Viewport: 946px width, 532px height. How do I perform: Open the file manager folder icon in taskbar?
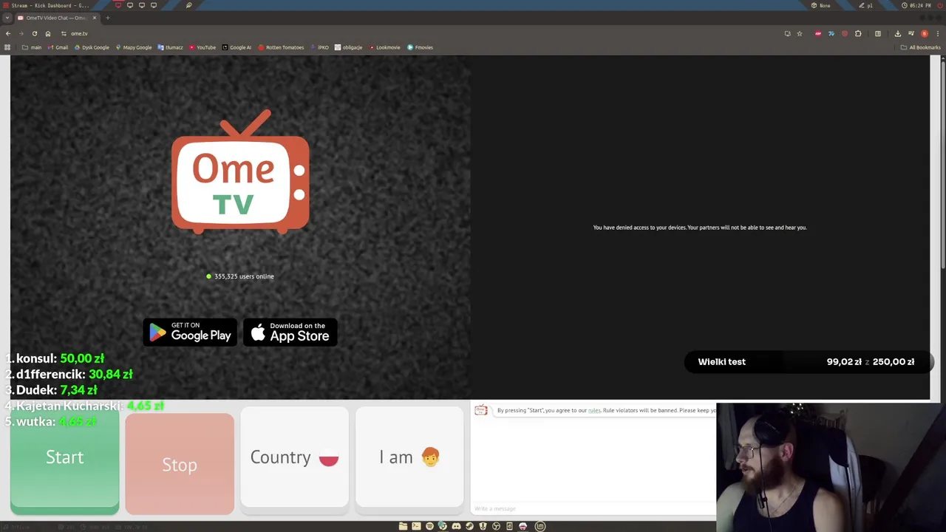pos(403,526)
